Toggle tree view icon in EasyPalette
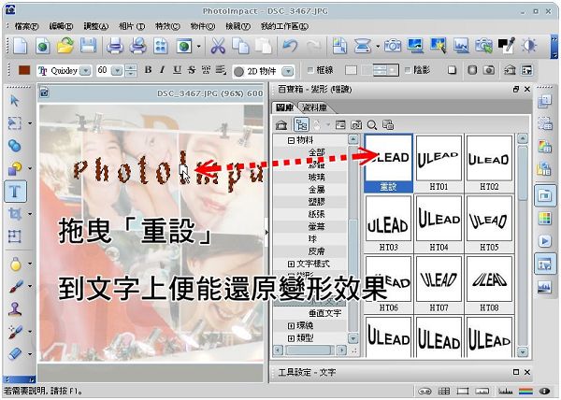 pyautogui.click(x=301, y=124)
